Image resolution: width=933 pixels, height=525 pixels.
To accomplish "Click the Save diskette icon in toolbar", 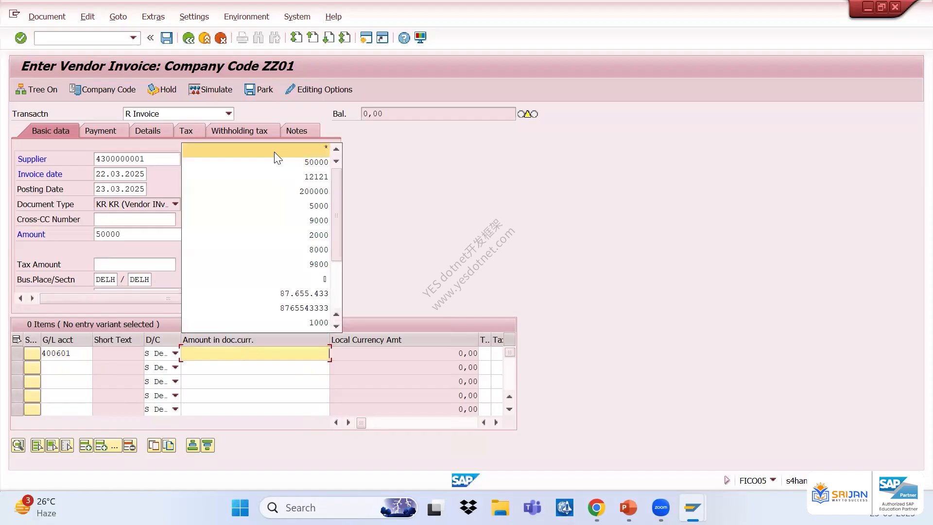I will click(x=167, y=38).
